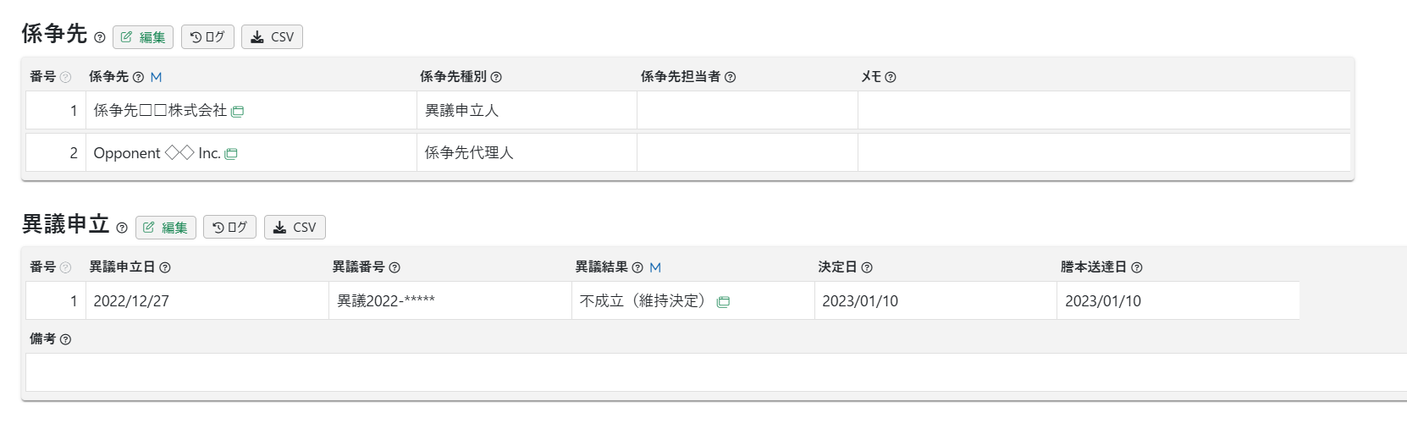This screenshot has width=1407, height=429.
Task: Download CSV of 係争先 table
Action: click(x=272, y=37)
